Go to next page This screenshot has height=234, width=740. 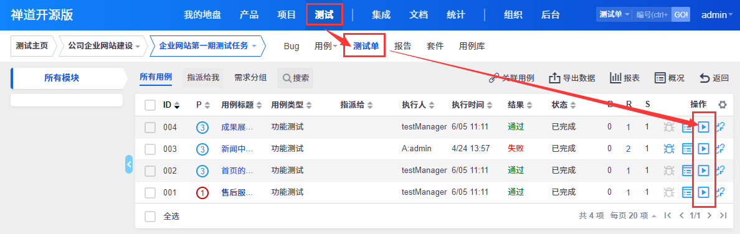click(x=709, y=215)
